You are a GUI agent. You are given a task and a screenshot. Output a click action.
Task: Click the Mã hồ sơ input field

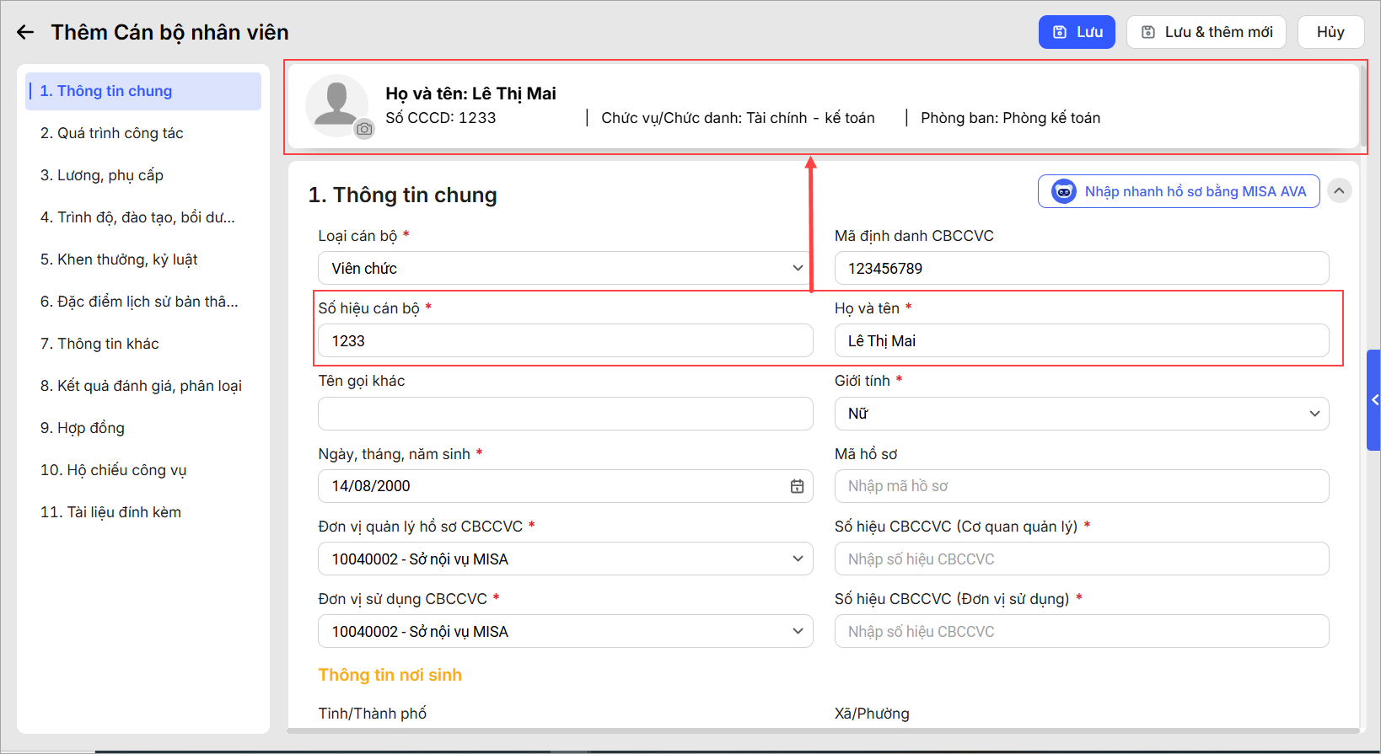[x=1081, y=486]
